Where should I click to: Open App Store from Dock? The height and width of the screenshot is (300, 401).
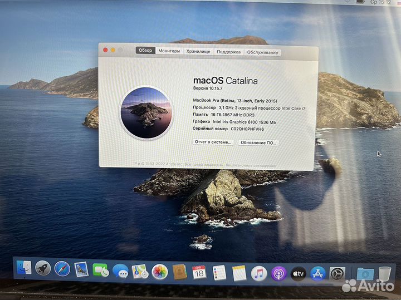click(318, 274)
